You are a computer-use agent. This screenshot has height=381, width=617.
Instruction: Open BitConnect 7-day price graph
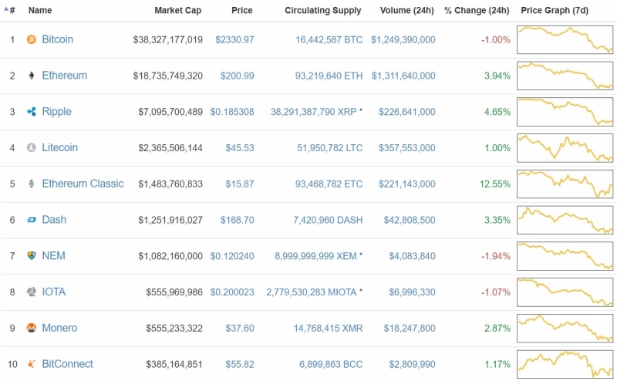[565, 365]
